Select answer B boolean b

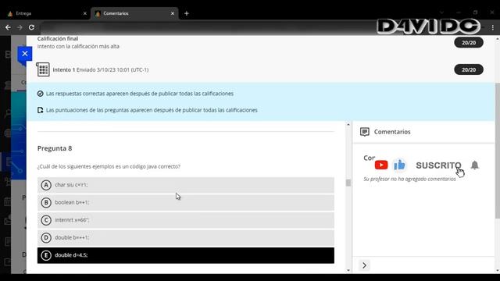186,202
